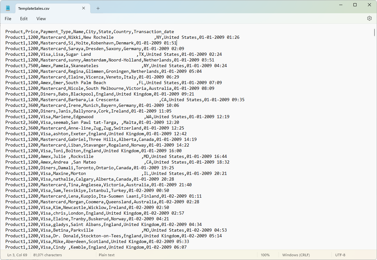
Task: Click the 100% zoom level control
Action: tap(265, 255)
